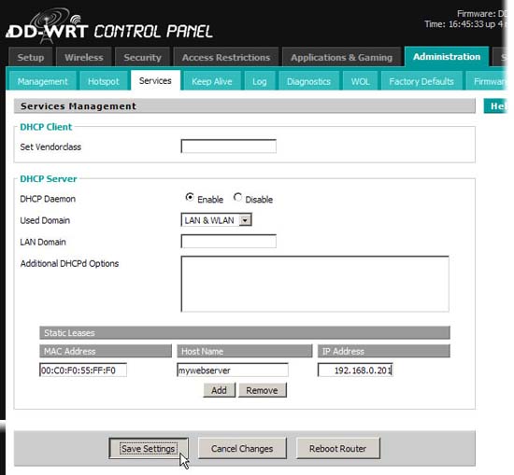Switch to the Wireless tab
Screen dimensions: 514x475
point(84,57)
